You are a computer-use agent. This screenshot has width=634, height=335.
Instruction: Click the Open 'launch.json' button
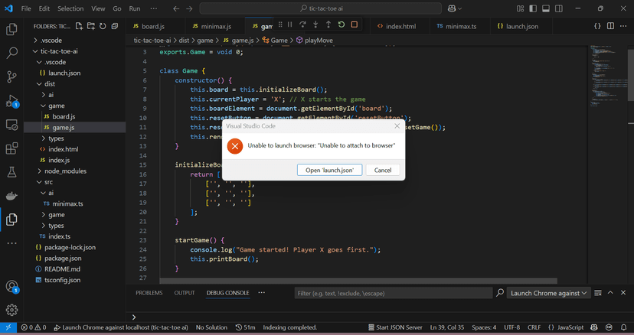329,170
